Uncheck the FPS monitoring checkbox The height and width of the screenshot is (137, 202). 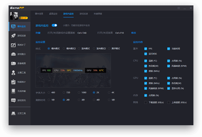coord(146,49)
